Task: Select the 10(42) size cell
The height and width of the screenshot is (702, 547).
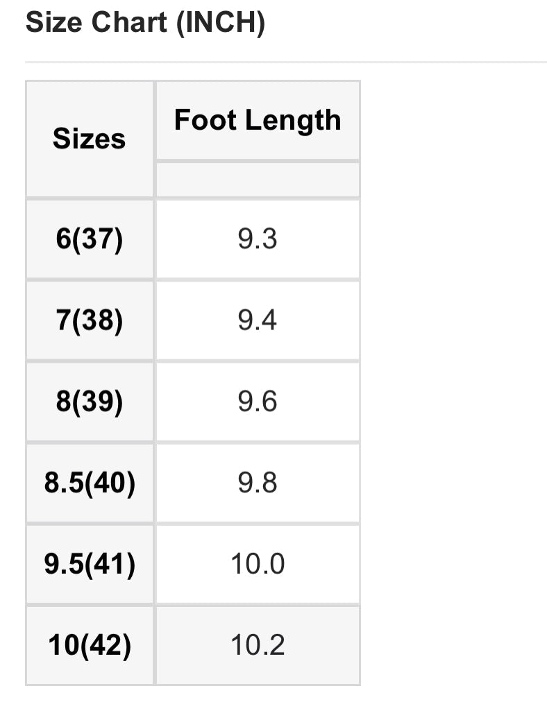Action: (x=90, y=645)
